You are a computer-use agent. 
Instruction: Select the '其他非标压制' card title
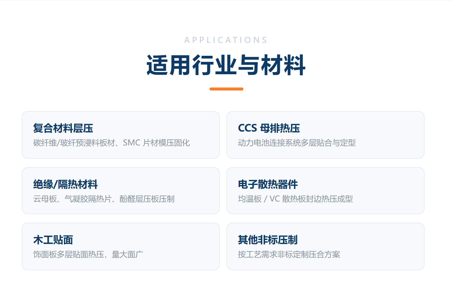(x=268, y=240)
